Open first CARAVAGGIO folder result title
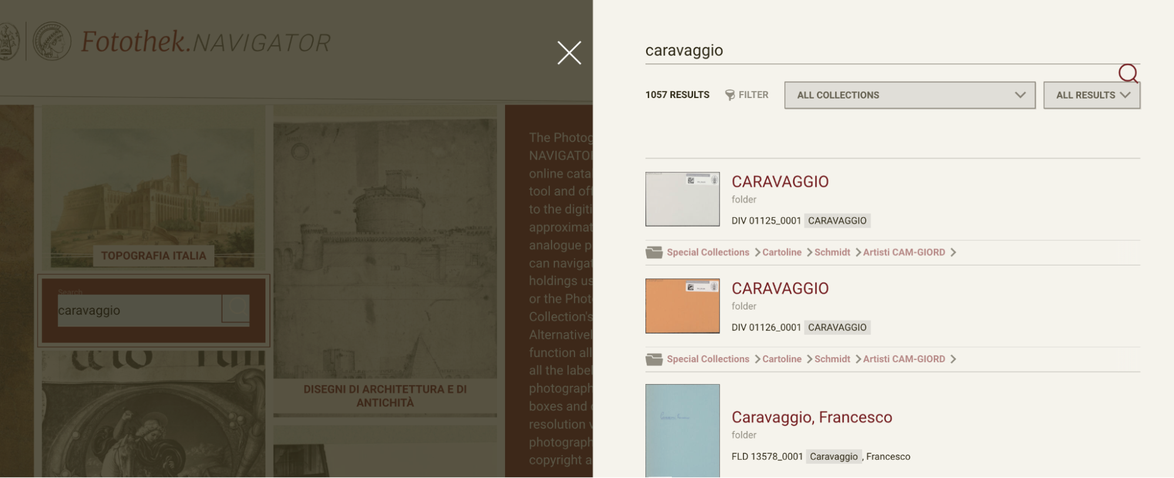This screenshot has width=1174, height=478. [780, 182]
